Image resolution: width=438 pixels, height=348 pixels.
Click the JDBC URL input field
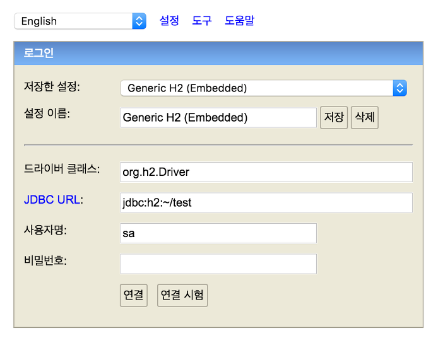pos(266,202)
